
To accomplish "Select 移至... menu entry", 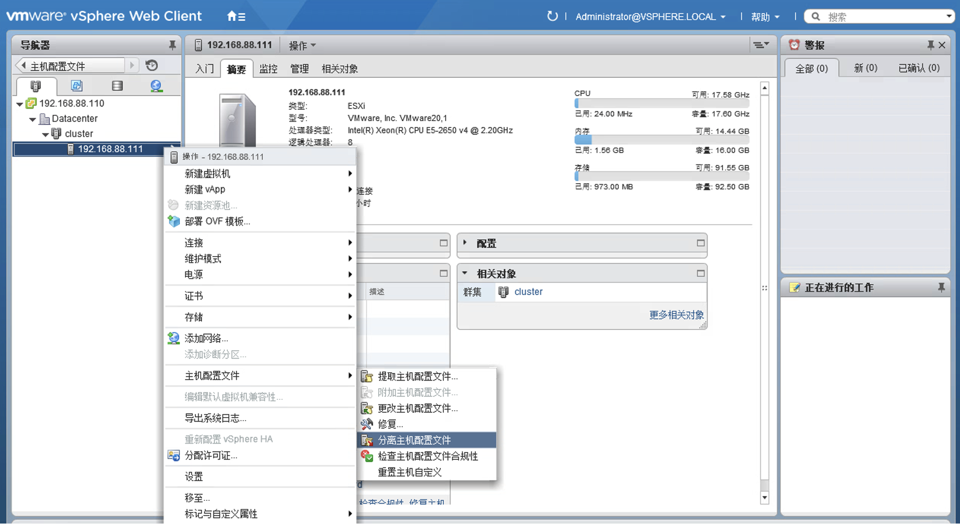I will coord(260,498).
